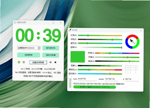Click the saved colors grid
The height and width of the screenshot is (108, 150).
[131, 69]
